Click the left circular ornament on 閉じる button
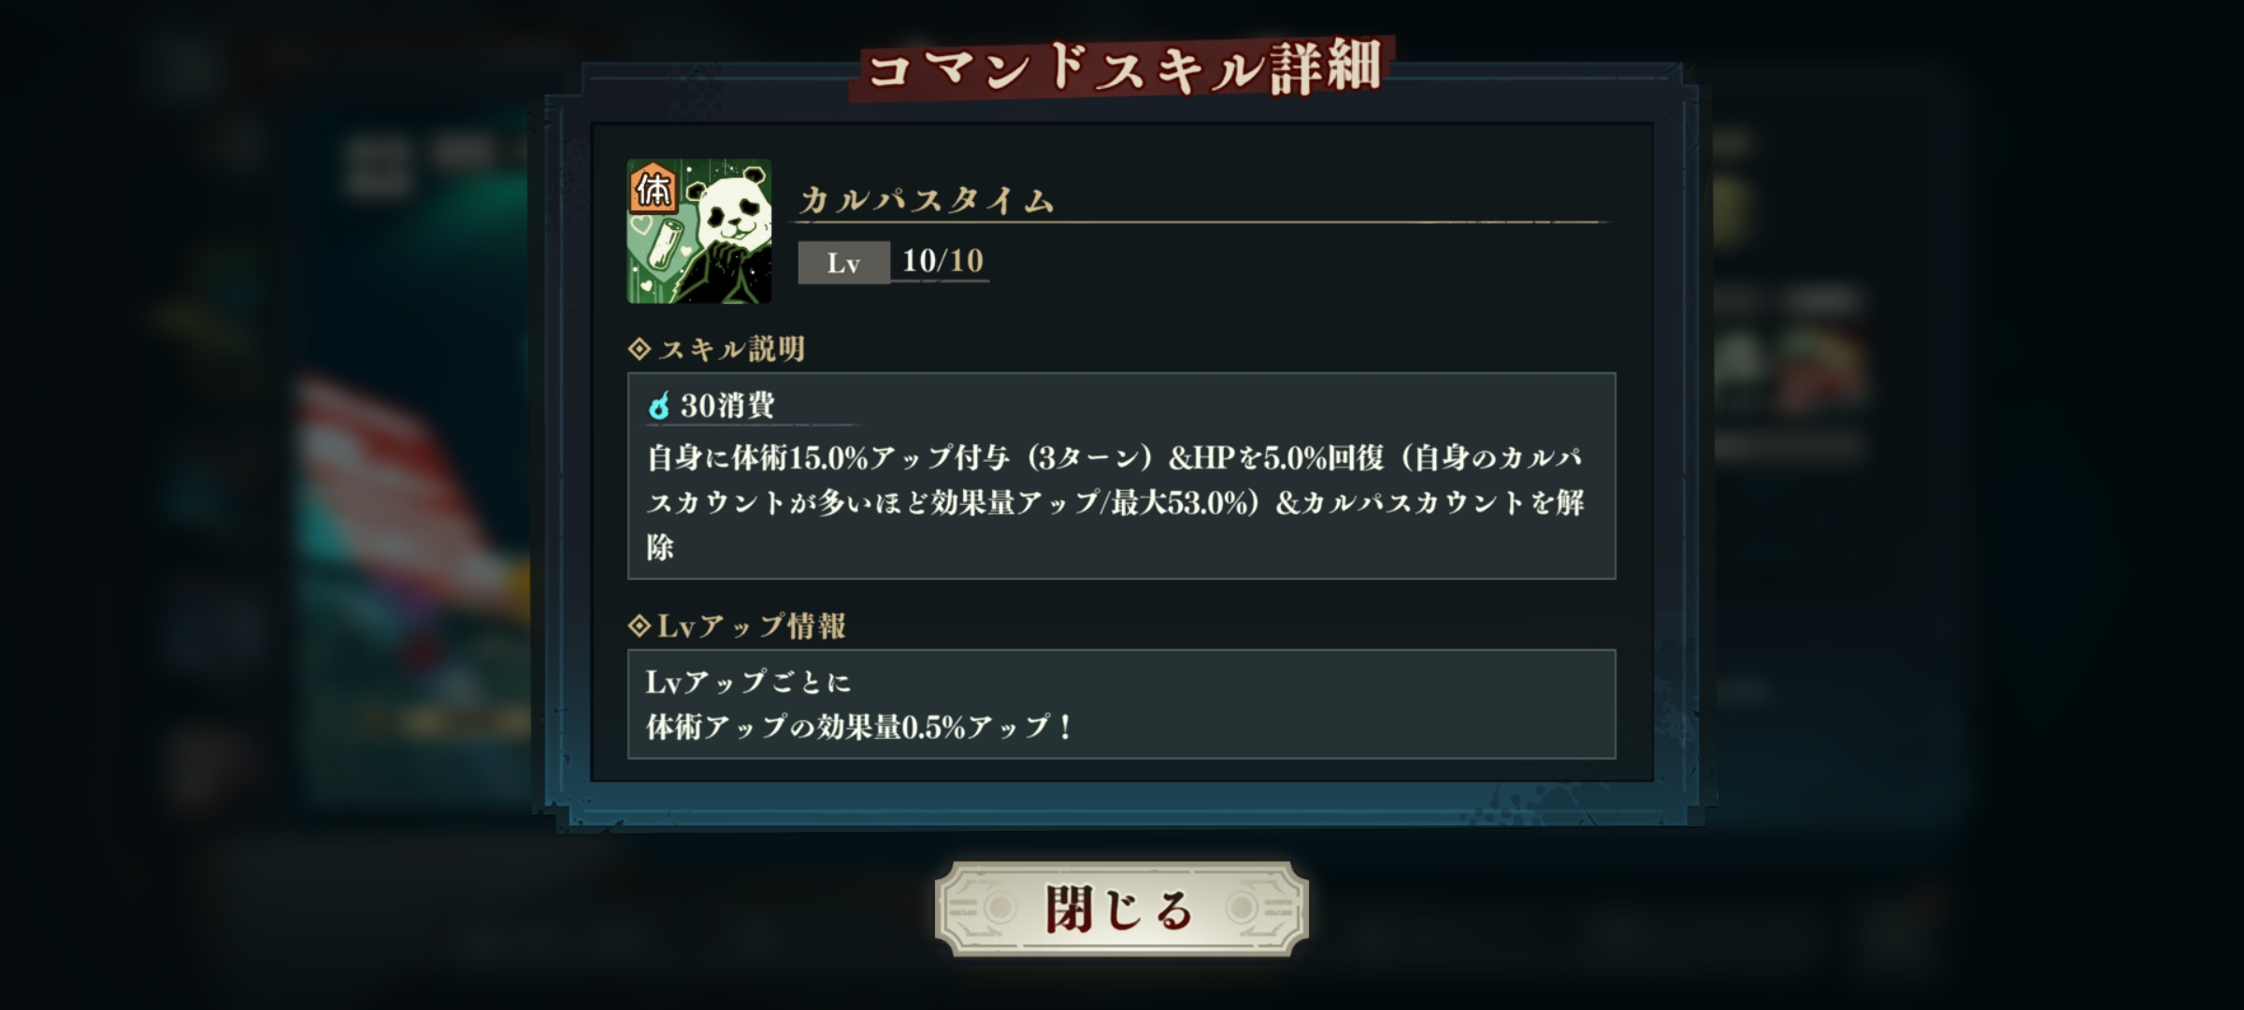Viewport: 2244px width, 1010px height. tap(999, 908)
